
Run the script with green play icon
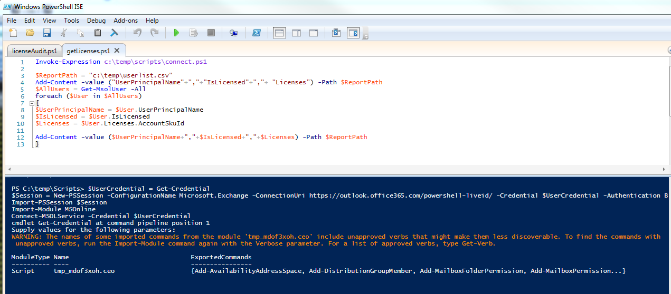pos(176,33)
